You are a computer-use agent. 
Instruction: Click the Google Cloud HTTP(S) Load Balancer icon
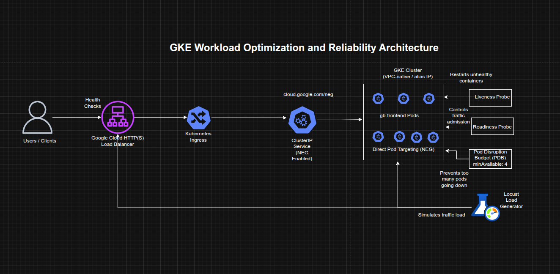click(x=118, y=117)
